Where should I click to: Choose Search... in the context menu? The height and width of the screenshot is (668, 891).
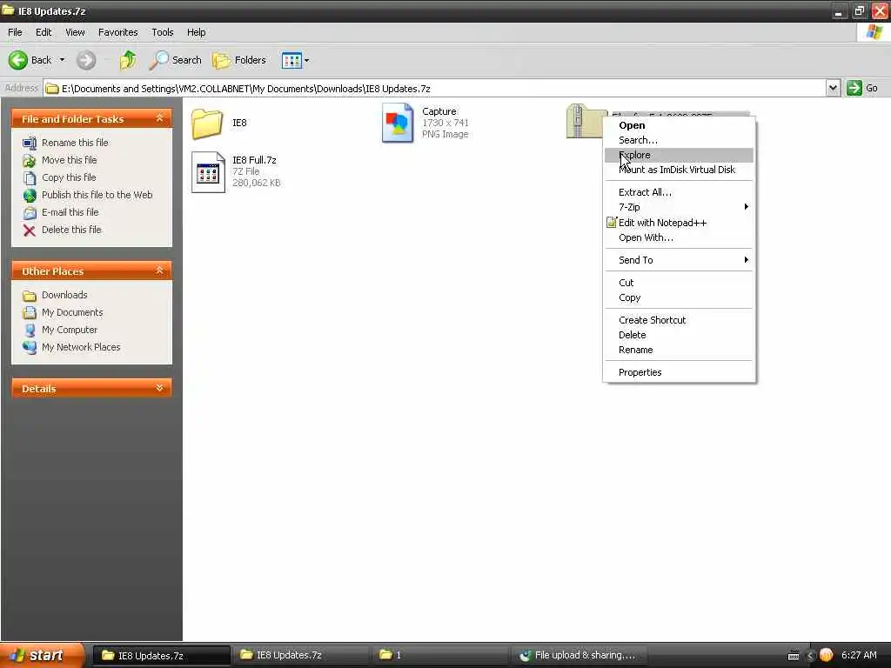click(679, 140)
